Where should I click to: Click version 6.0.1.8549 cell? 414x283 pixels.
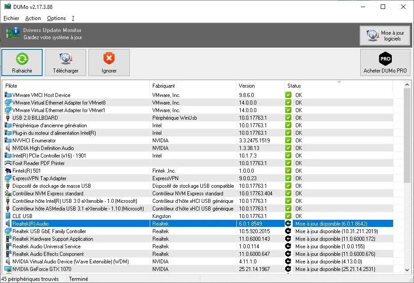point(250,224)
